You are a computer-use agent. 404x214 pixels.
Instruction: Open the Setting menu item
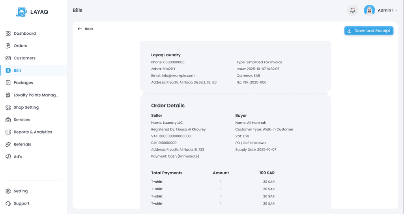click(21, 191)
